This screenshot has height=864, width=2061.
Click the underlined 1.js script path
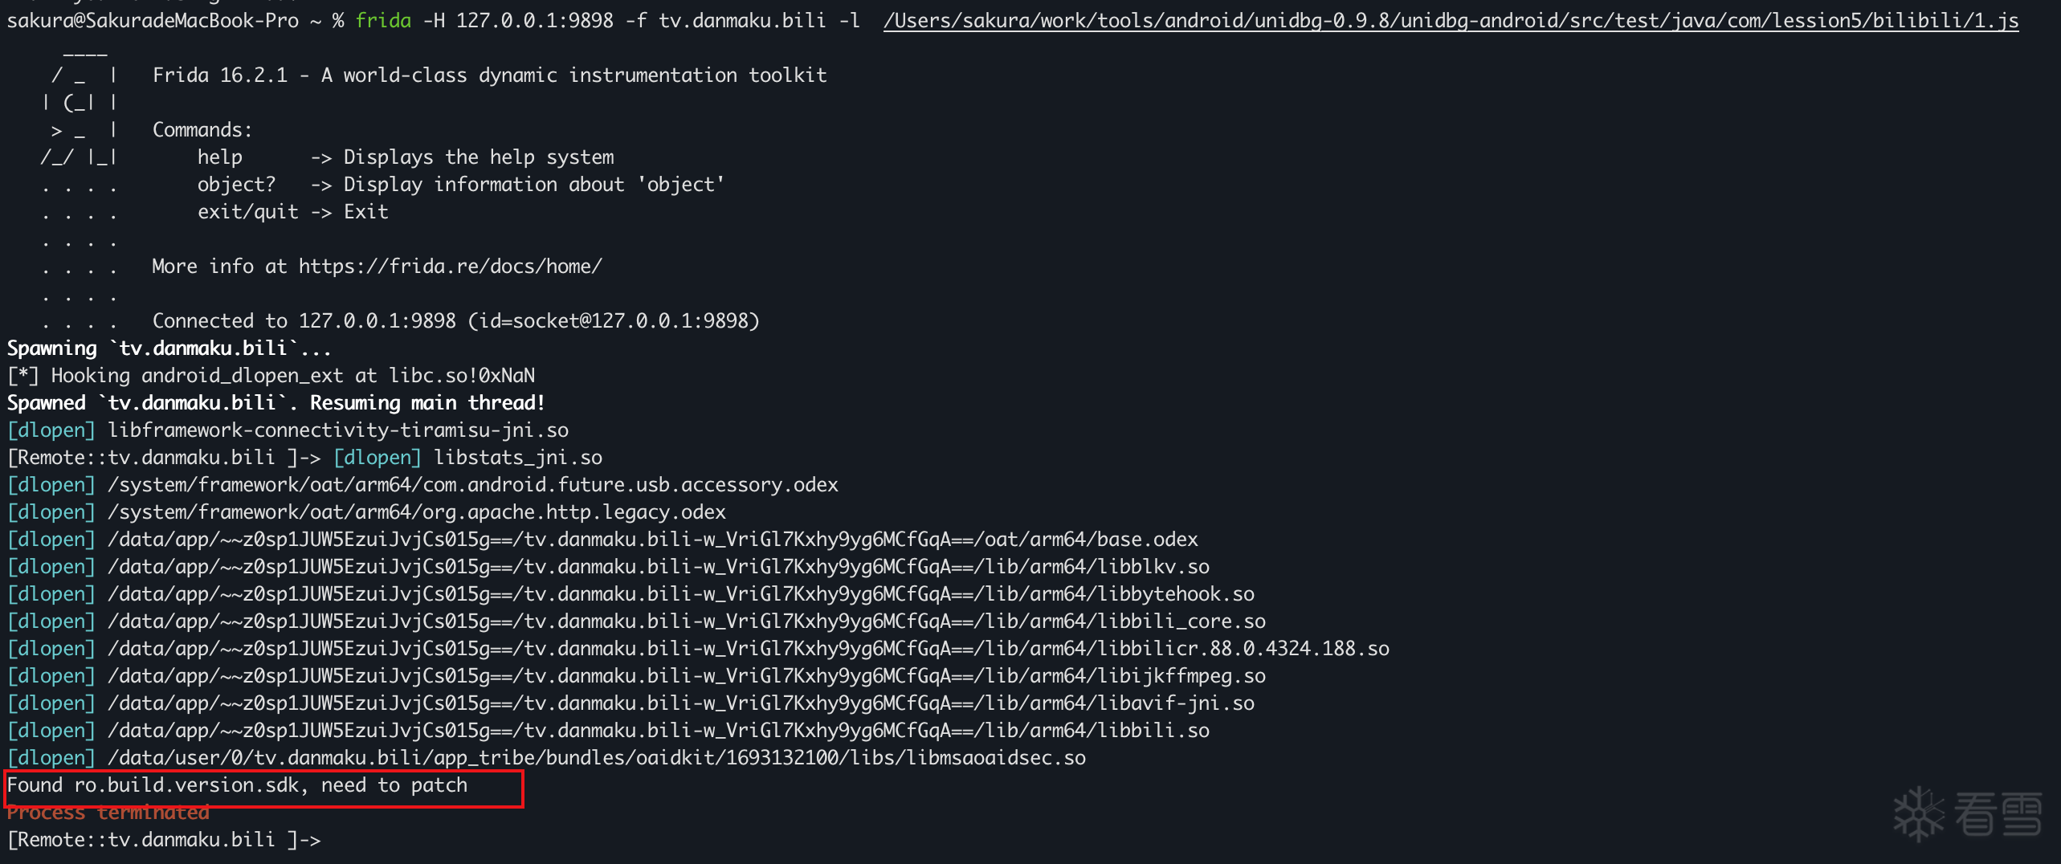1450,20
